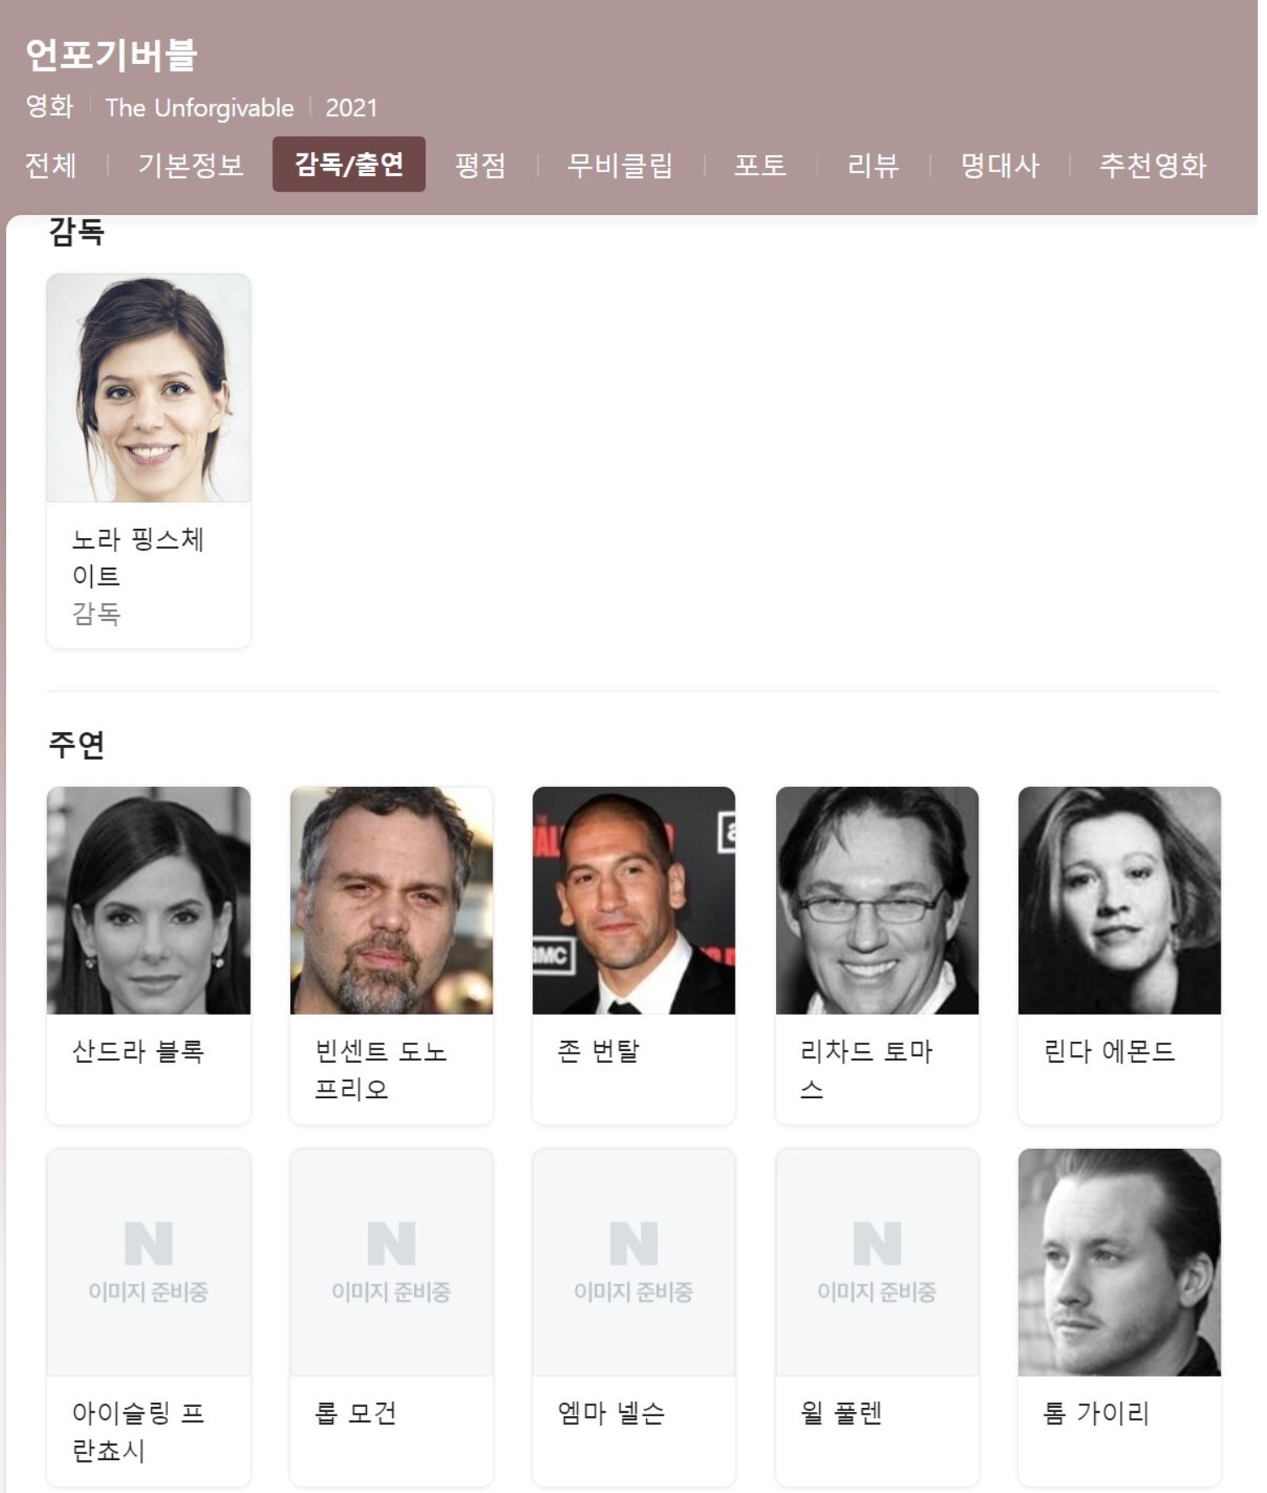This screenshot has height=1493, width=1267.
Task: Open the 전체 tab
Action: [51, 164]
